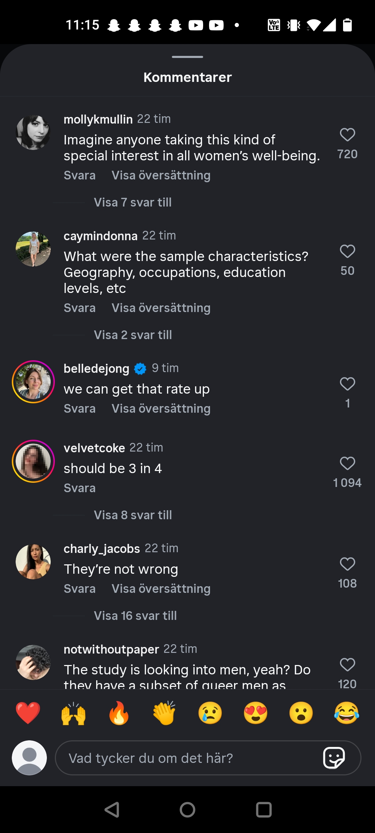Tap the heart-eyes emoji reaction
The height and width of the screenshot is (833, 375).
(256, 713)
